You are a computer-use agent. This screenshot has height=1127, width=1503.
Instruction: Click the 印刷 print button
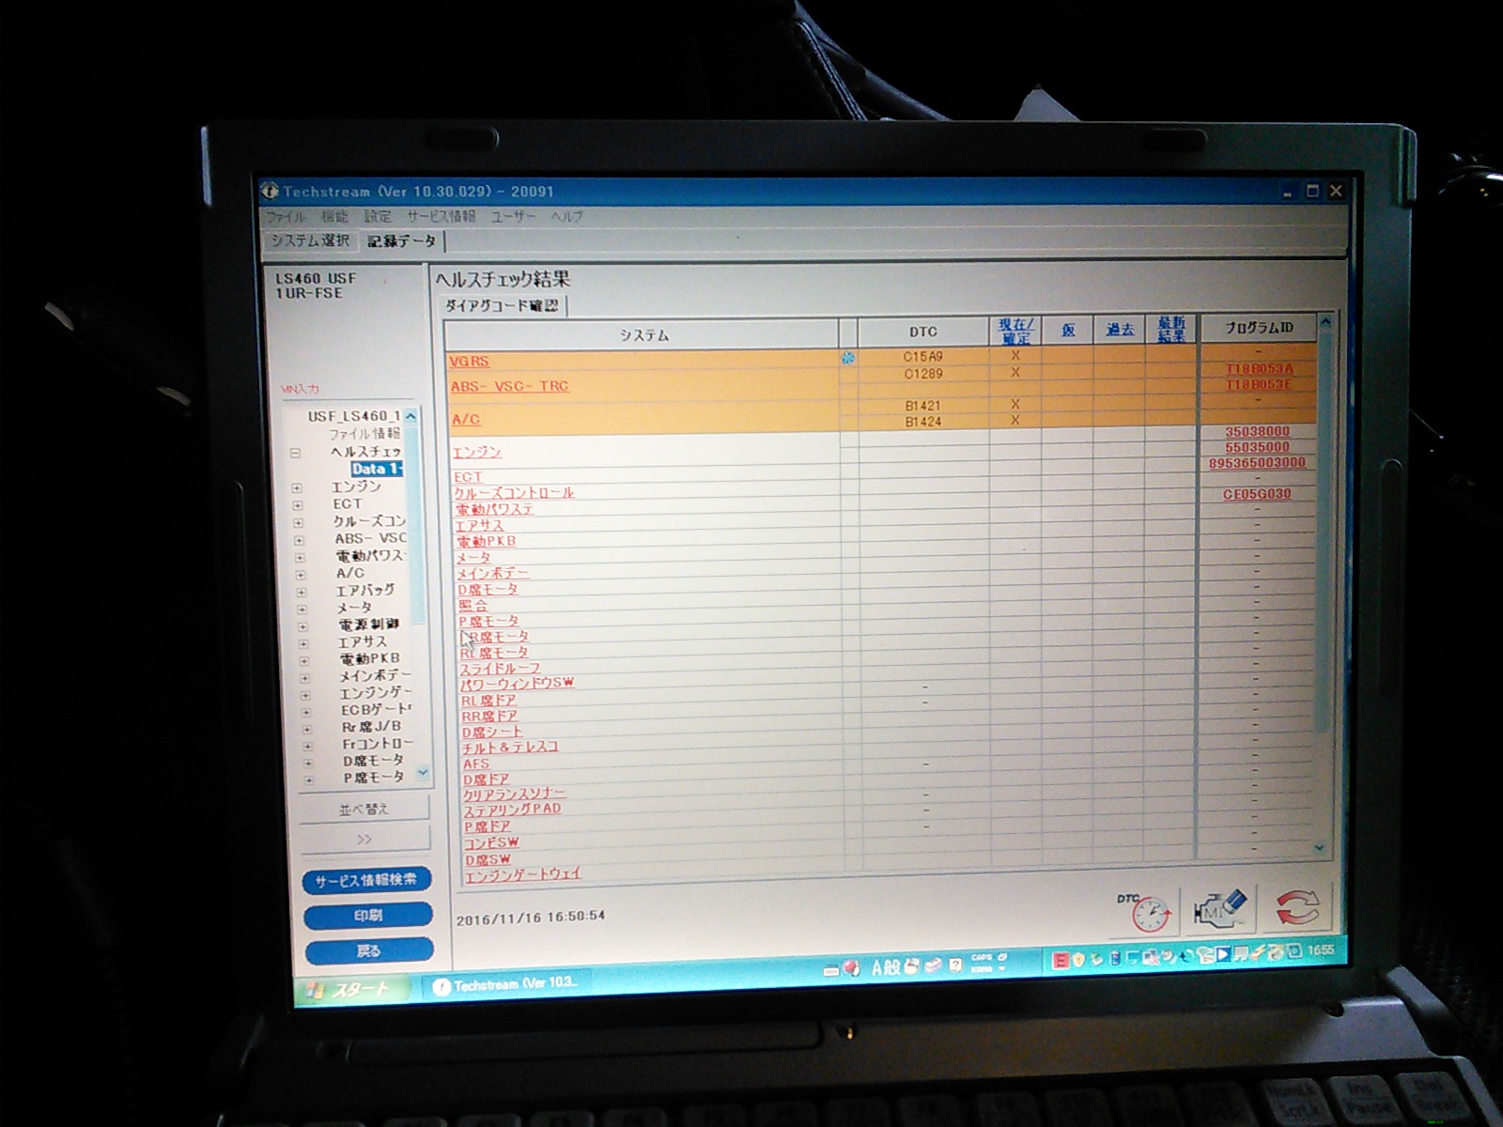pos(368,915)
